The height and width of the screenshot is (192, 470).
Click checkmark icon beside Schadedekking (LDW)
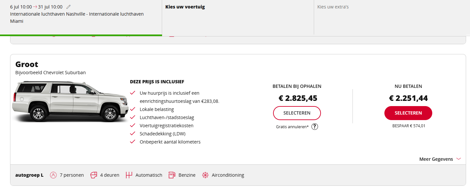coord(132,134)
